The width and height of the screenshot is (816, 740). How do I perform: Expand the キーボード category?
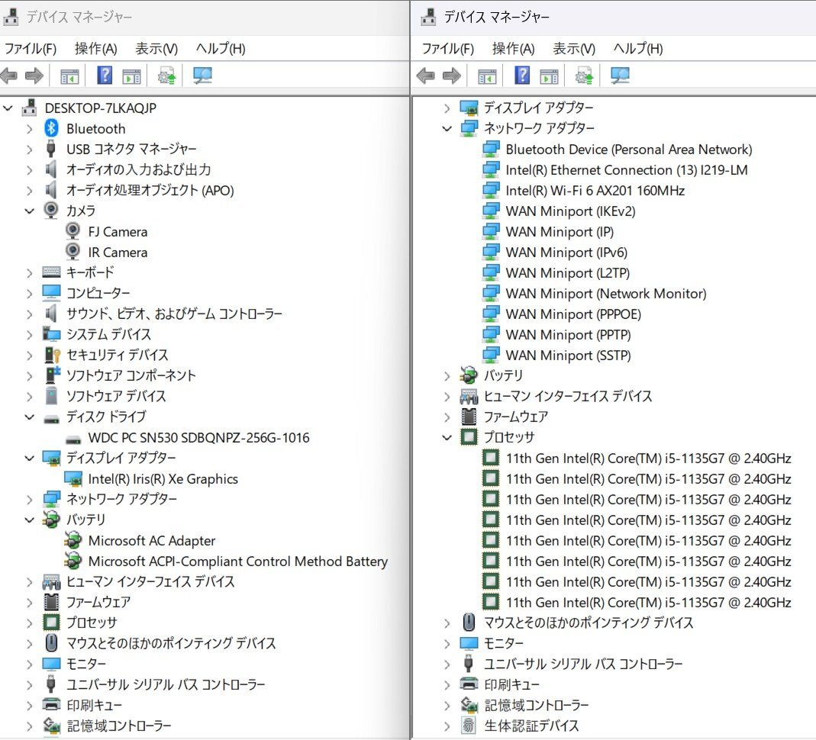tap(29, 273)
